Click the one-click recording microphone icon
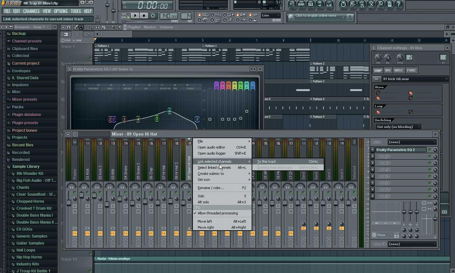 (380, 4)
